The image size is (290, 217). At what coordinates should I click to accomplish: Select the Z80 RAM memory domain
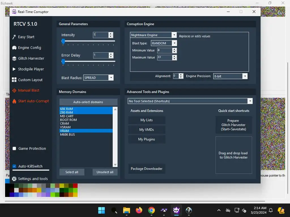[x=86, y=112]
